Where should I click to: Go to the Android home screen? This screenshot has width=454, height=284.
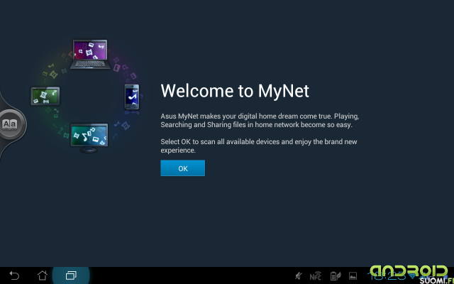[43, 275]
